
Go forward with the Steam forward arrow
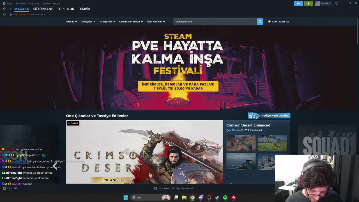point(10,9)
